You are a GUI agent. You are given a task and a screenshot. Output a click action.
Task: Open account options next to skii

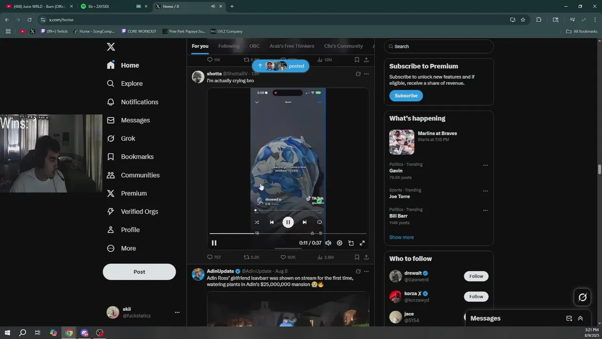coord(177,312)
